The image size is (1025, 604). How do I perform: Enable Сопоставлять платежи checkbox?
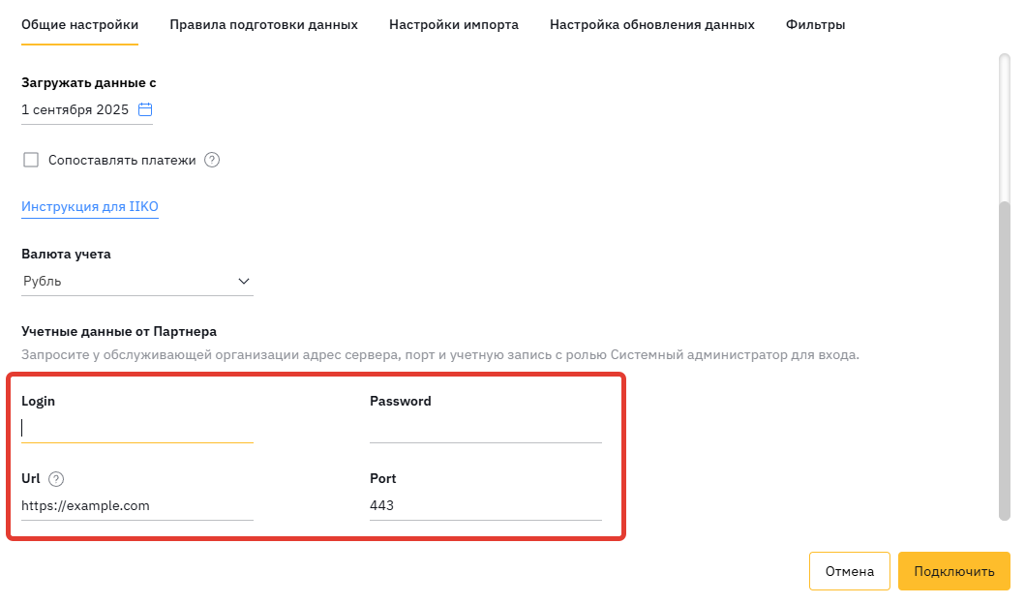coord(31,161)
